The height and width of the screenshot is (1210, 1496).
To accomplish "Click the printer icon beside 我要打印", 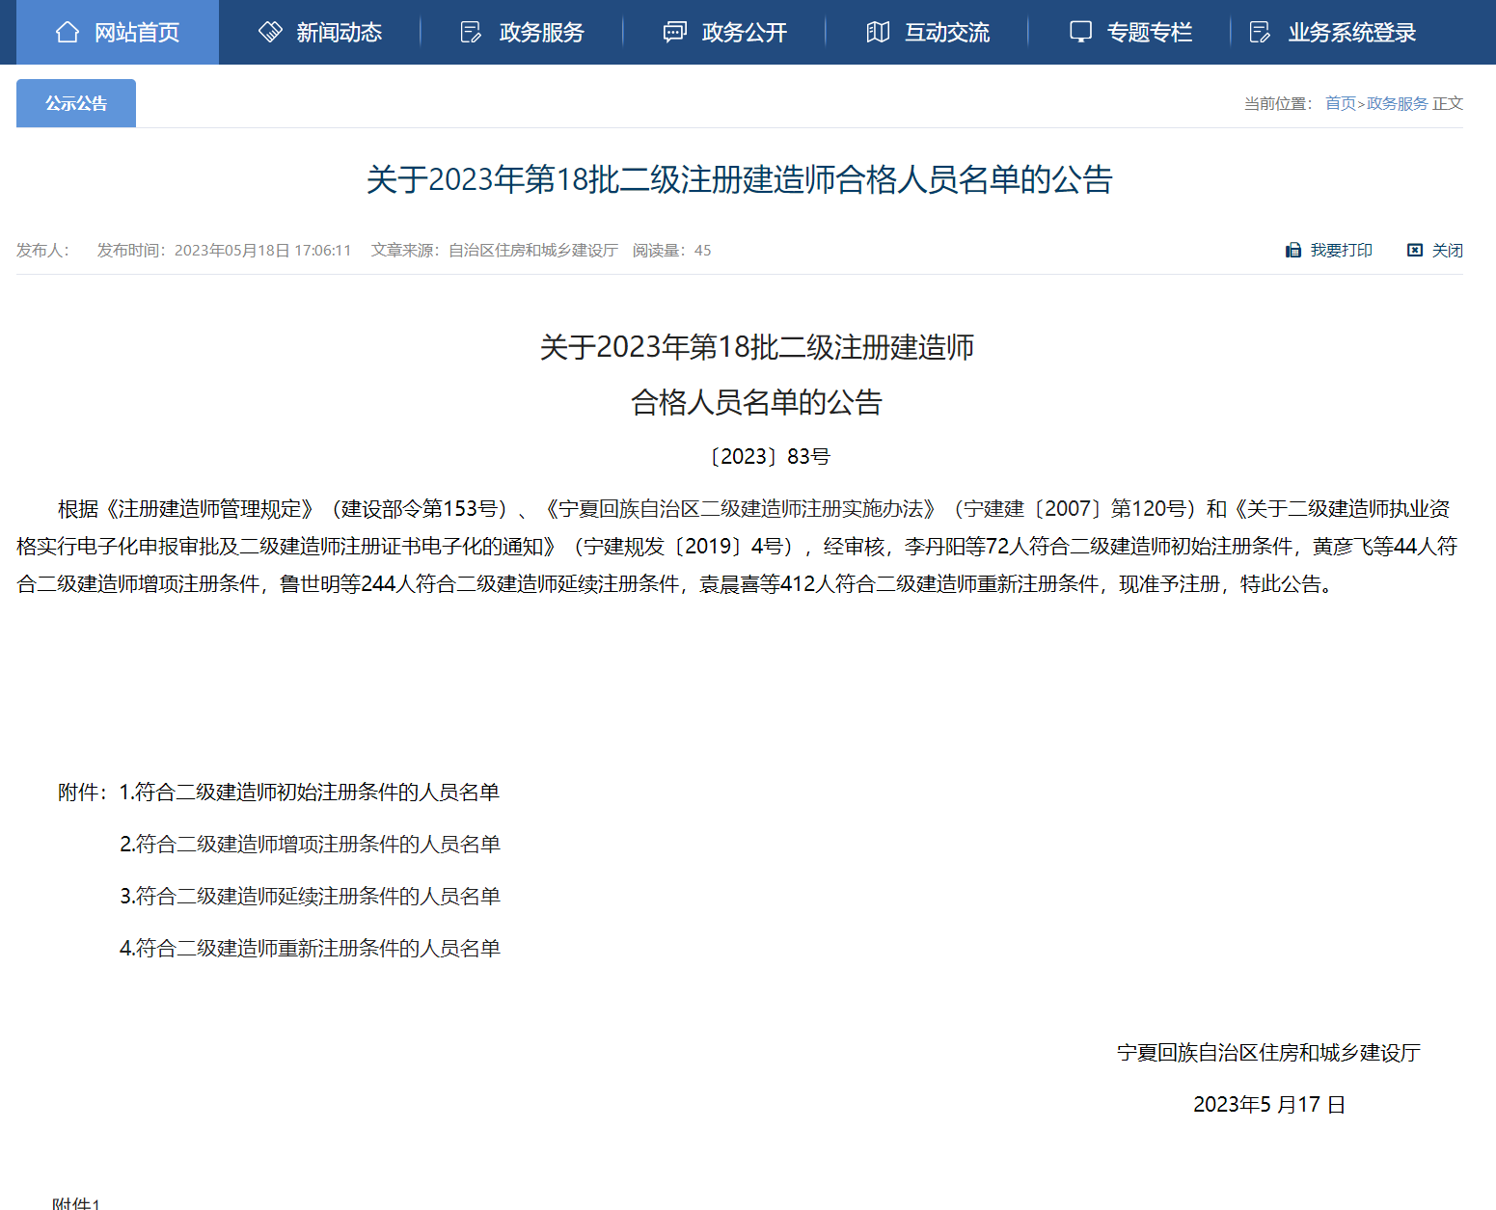I will coord(1293,251).
